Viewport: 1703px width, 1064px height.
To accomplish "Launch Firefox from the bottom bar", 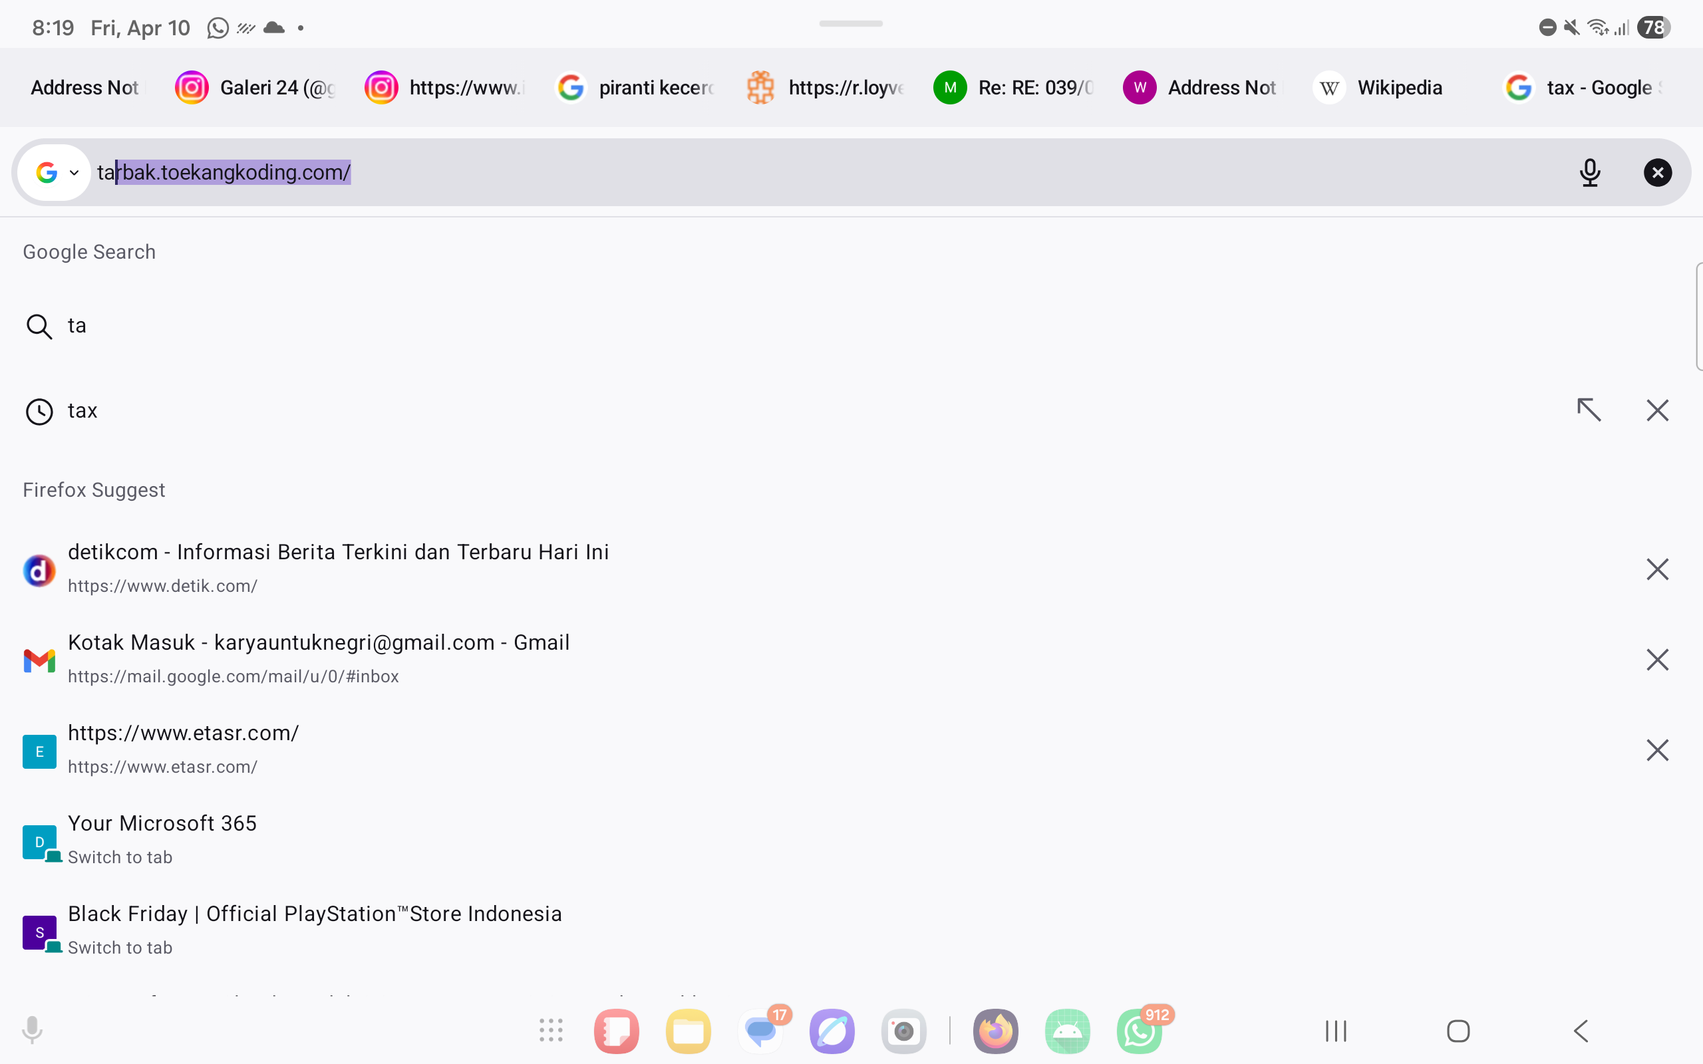I will coord(995,1031).
